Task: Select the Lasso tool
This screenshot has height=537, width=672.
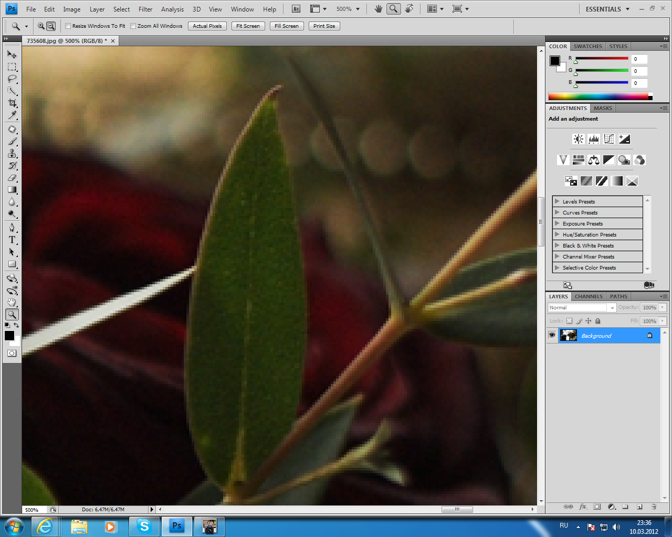Action: click(x=12, y=79)
